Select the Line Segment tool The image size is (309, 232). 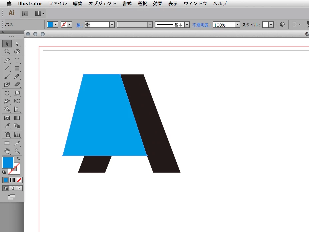7,68
